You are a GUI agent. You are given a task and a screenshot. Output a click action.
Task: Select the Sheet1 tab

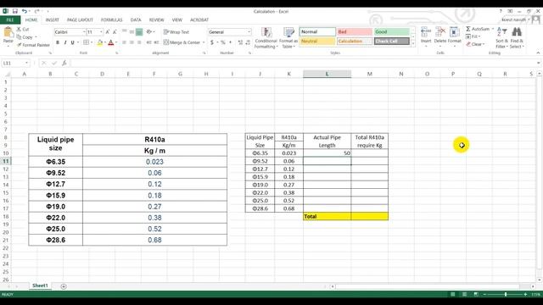(40, 286)
